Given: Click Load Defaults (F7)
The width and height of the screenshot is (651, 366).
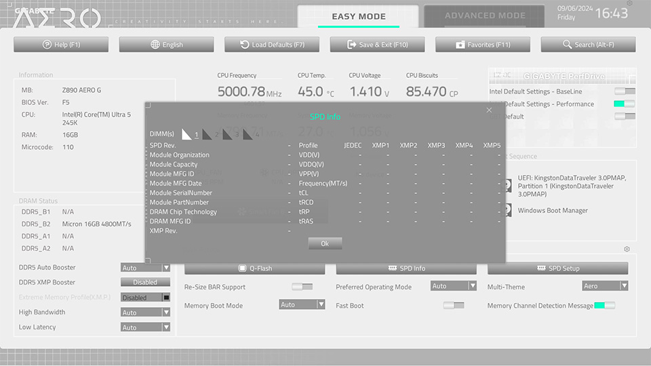Looking at the screenshot, I should coord(272,45).
